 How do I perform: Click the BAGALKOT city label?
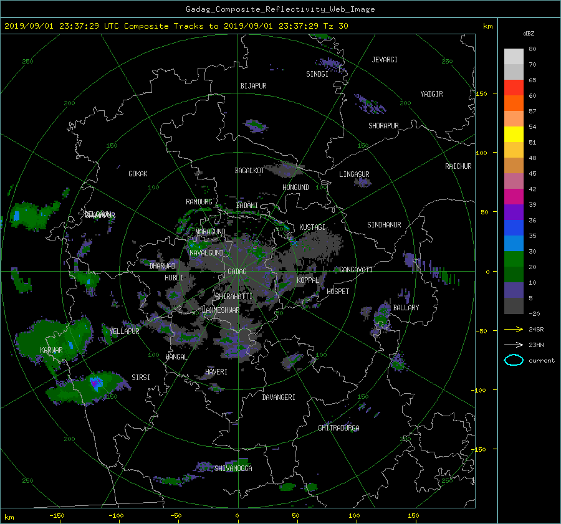(x=249, y=171)
